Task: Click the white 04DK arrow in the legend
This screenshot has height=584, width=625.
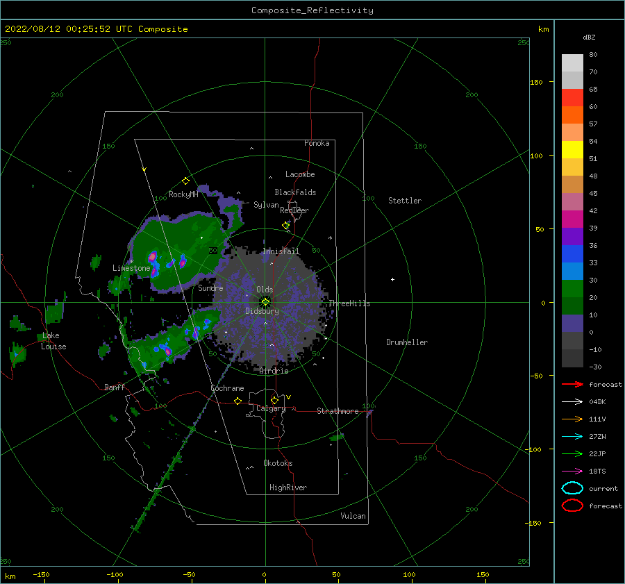Action: pos(572,401)
